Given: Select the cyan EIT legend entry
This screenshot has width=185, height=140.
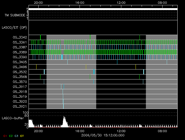Looking at the screenshot, I should tap(22, 136).
